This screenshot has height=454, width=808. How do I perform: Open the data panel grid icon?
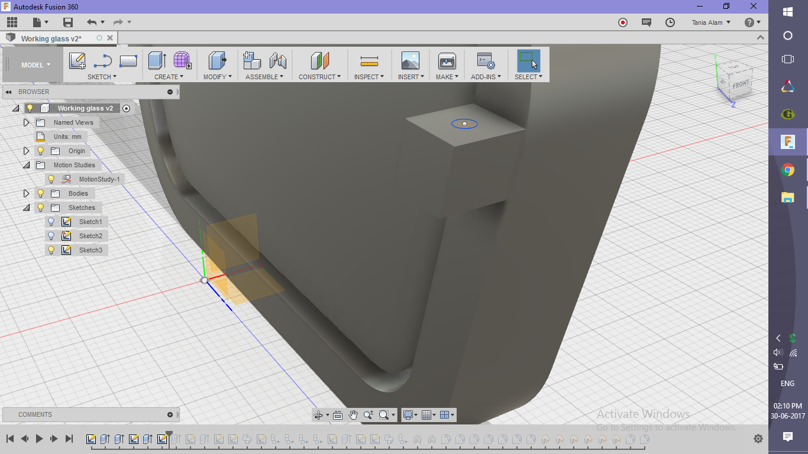pos(12,22)
